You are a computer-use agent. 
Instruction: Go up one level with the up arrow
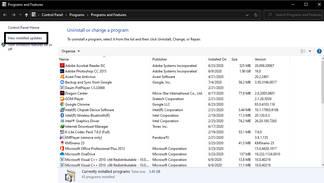tap(26, 15)
